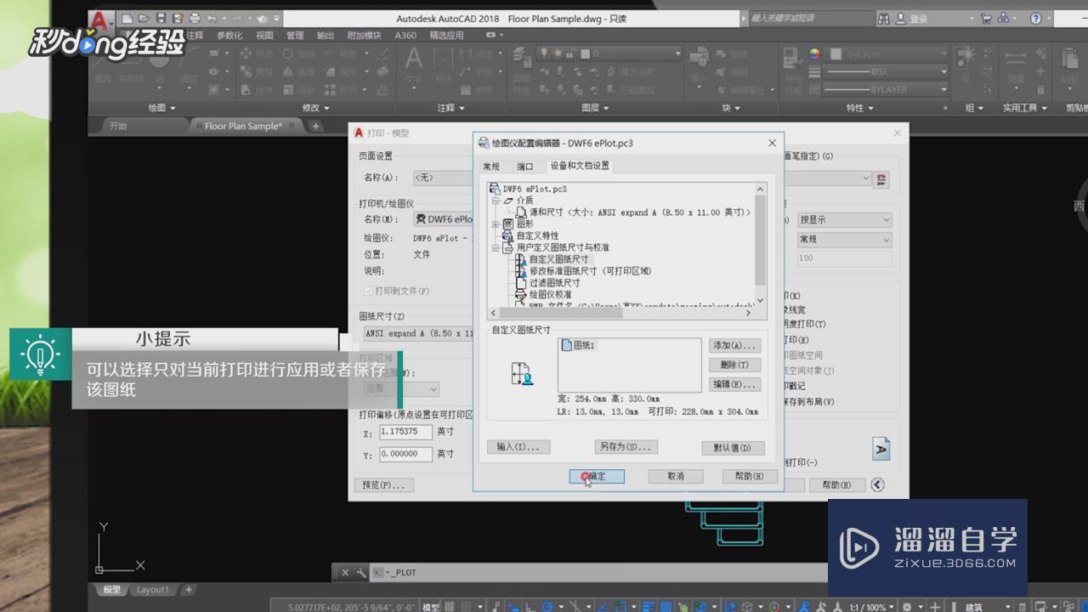Expand the 绘图 ribbon panel
This screenshot has width=1088, height=612.
point(161,108)
